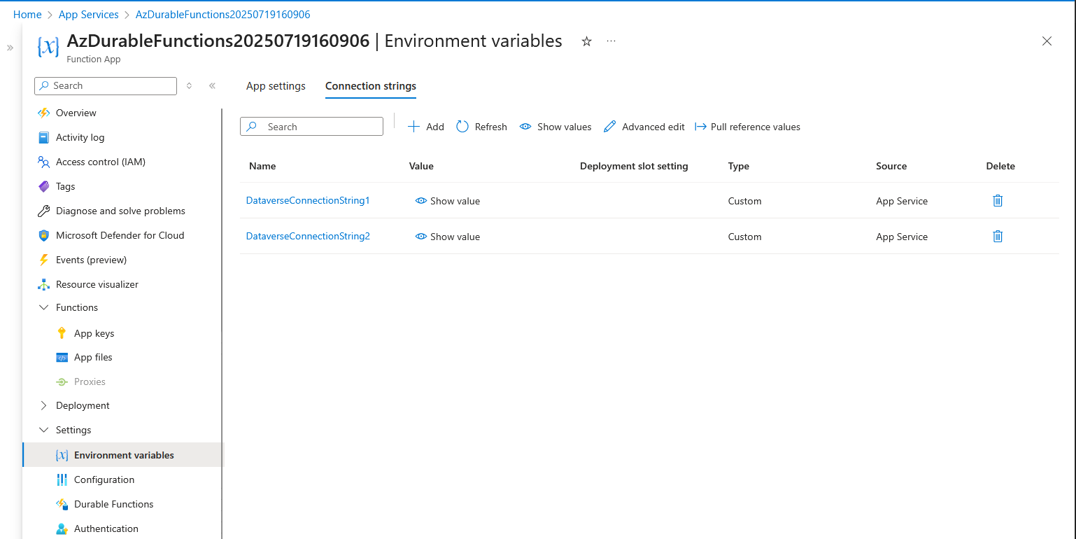Click Microsoft Defender for Cloud shield icon
The image size is (1076, 539).
(43, 235)
